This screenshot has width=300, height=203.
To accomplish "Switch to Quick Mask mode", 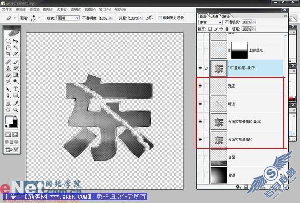I will [x=16, y=135].
